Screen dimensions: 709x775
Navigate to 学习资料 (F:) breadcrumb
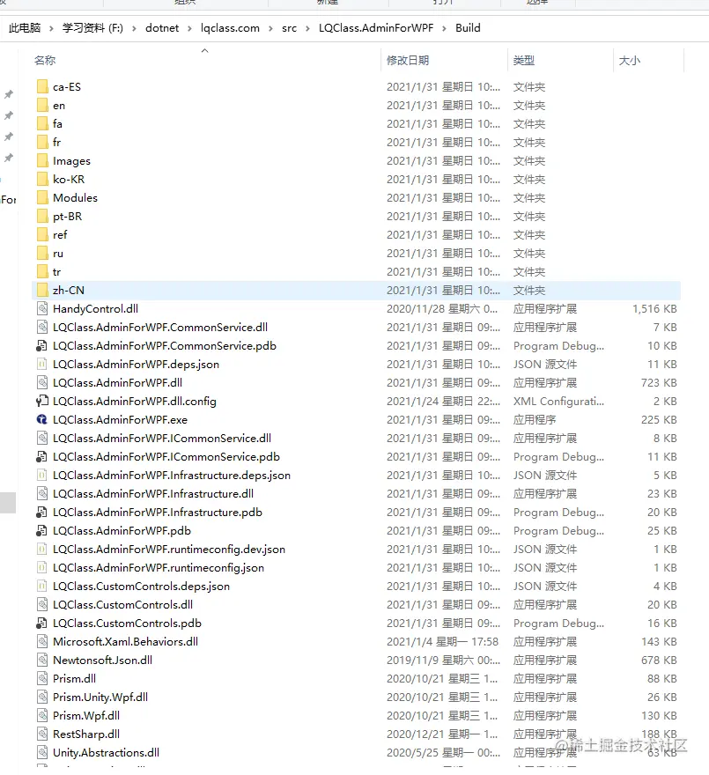click(x=92, y=27)
